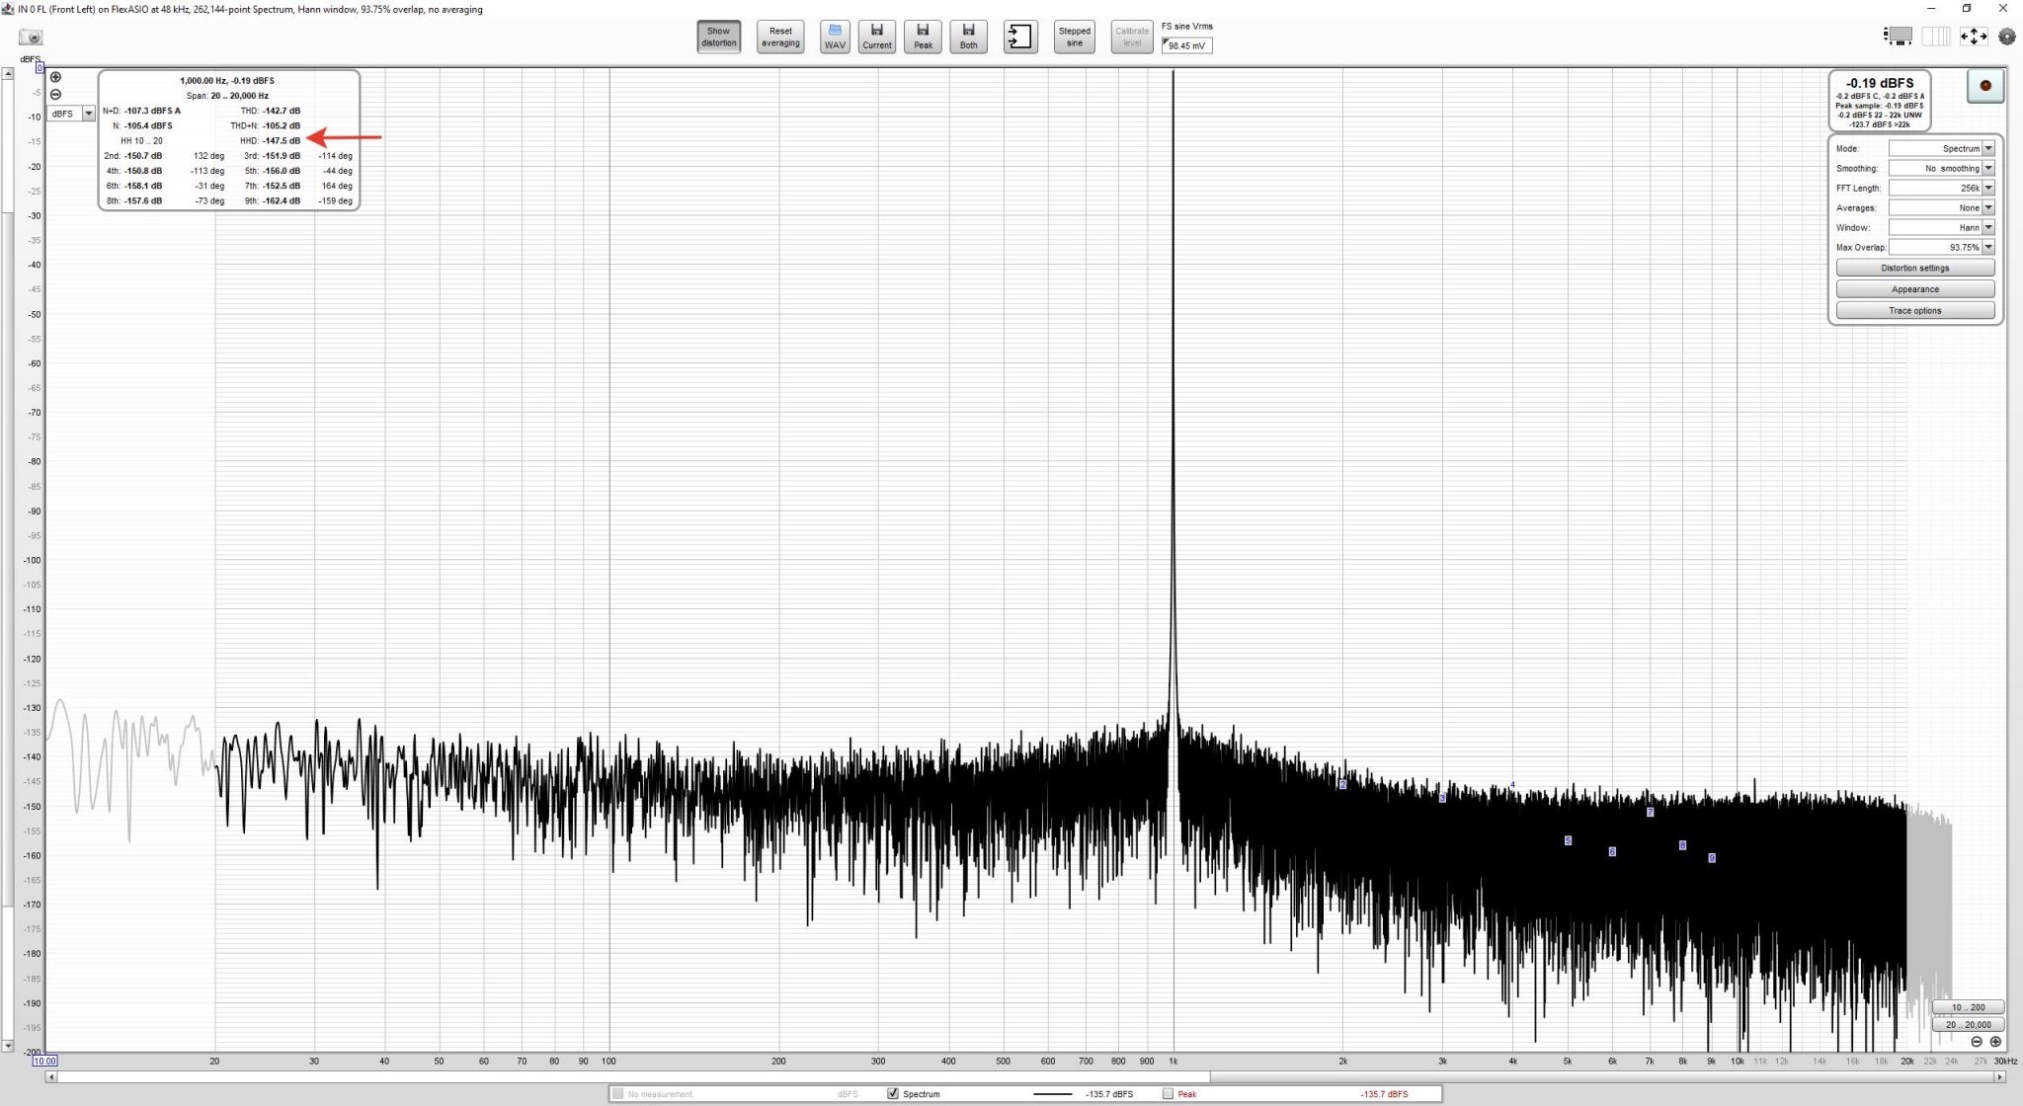
Task: Click the N+D -107.3 dBFS A value
Action: click(x=152, y=111)
